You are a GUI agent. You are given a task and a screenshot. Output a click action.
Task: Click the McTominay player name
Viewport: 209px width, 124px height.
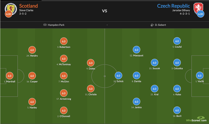point(65,64)
